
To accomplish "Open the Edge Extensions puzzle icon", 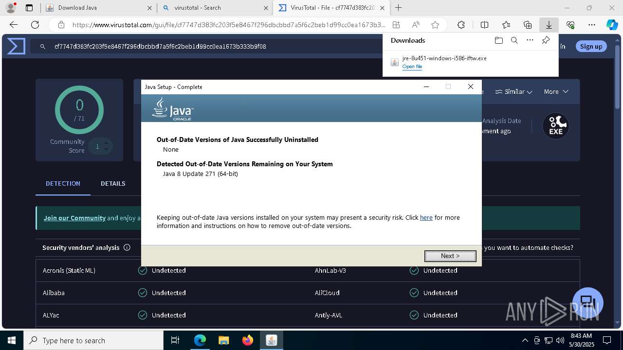I will pyautogui.click(x=461, y=25).
